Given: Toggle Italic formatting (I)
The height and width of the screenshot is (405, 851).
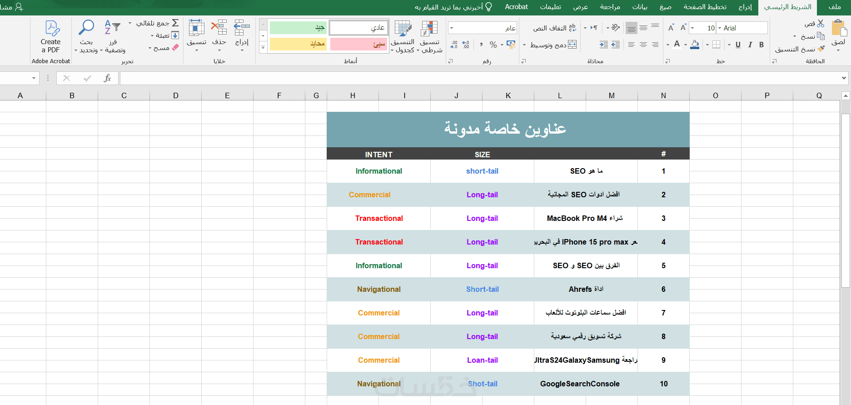Looking at the screenshot, I should pos(750,45).
